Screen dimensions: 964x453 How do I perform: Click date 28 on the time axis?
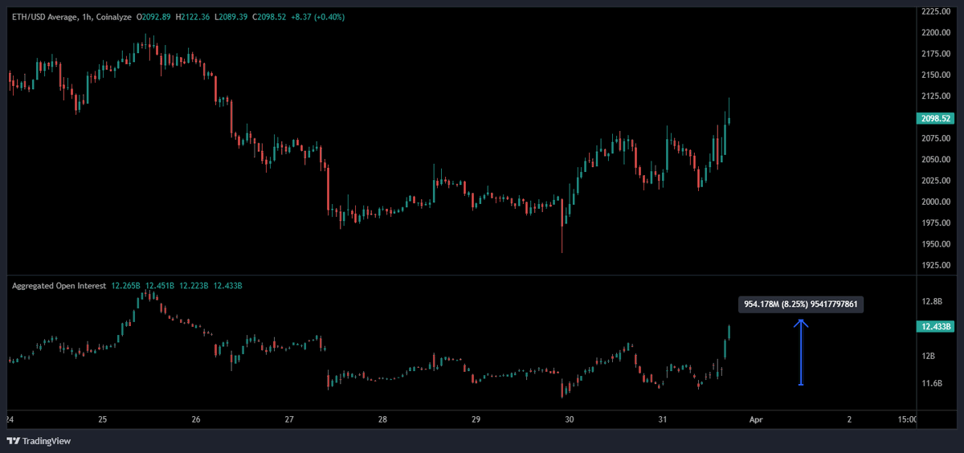point(382,419)
